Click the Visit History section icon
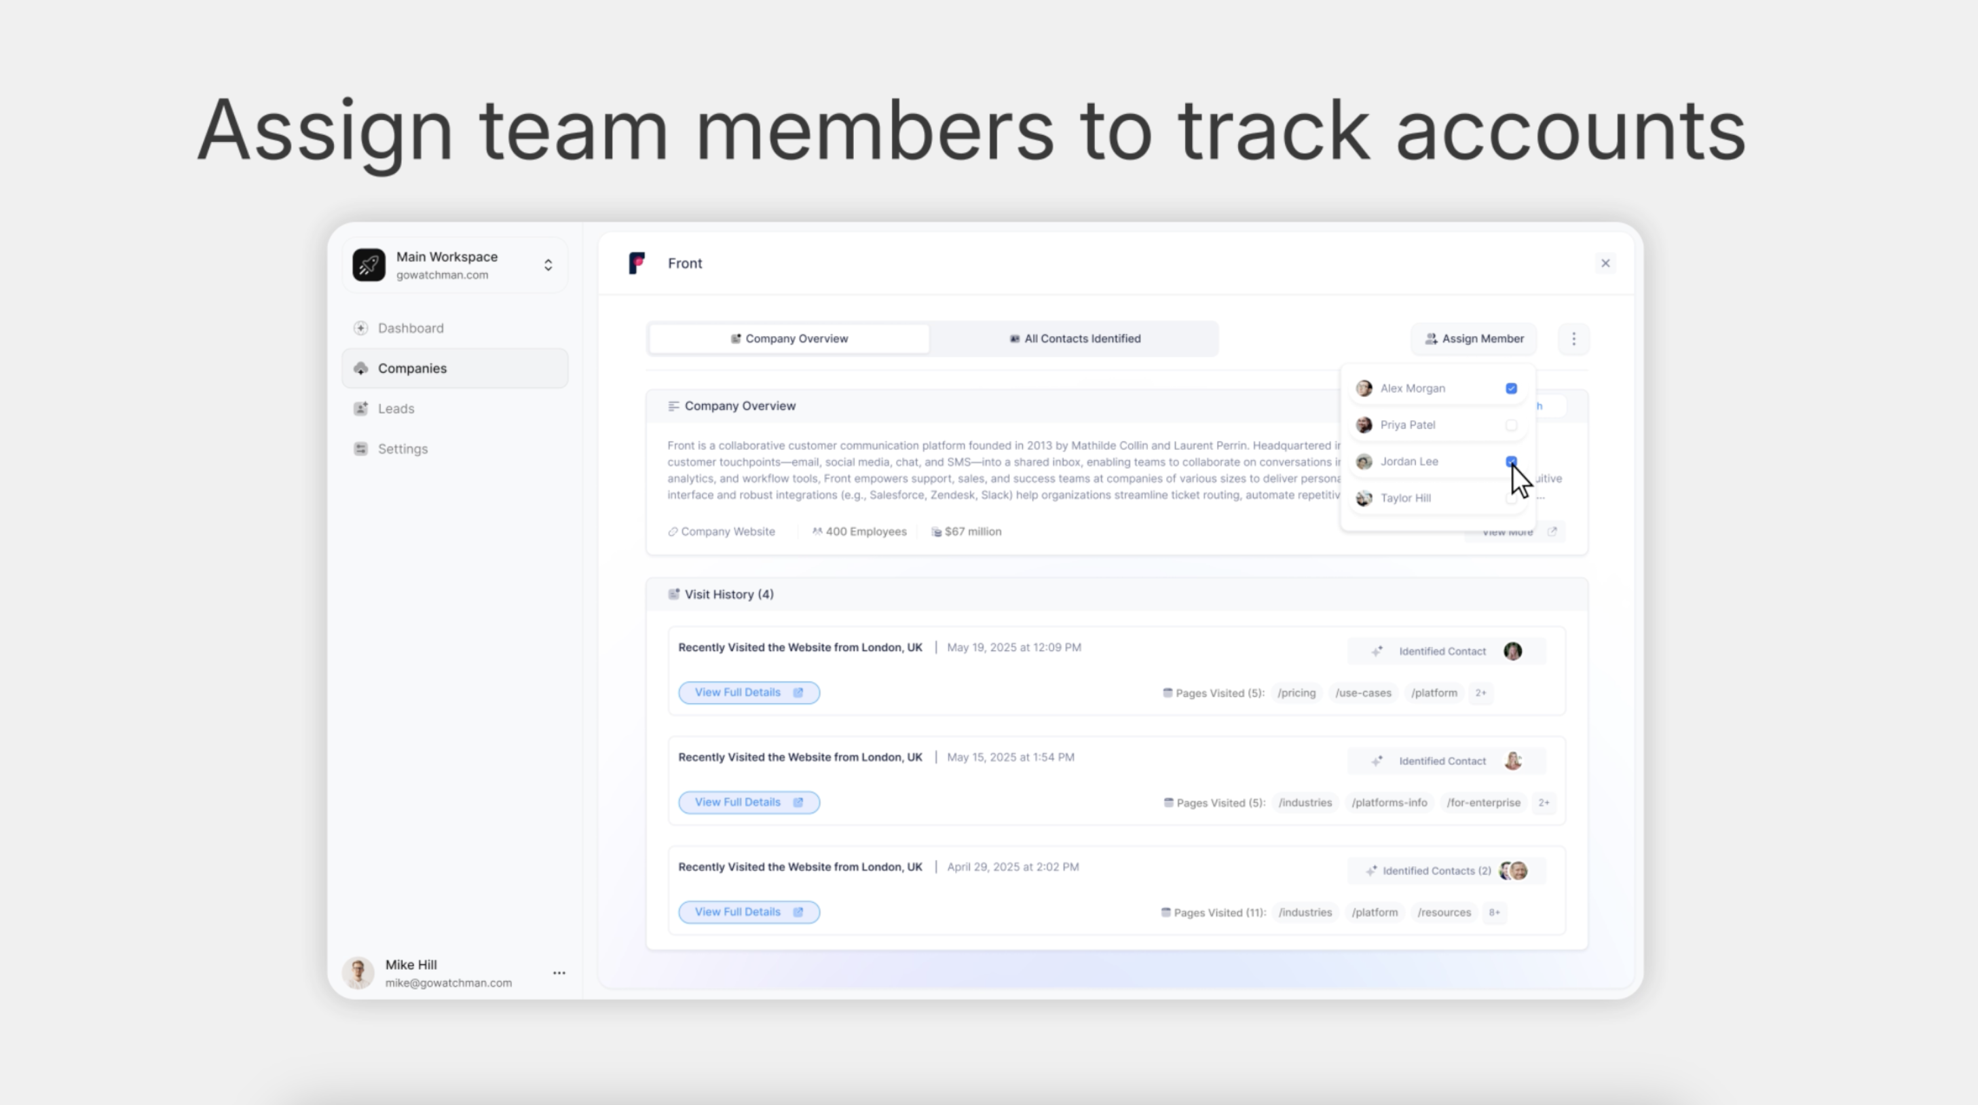Screen dimensions: 1978x1105 pyautogui.click(x=673, y=595)
